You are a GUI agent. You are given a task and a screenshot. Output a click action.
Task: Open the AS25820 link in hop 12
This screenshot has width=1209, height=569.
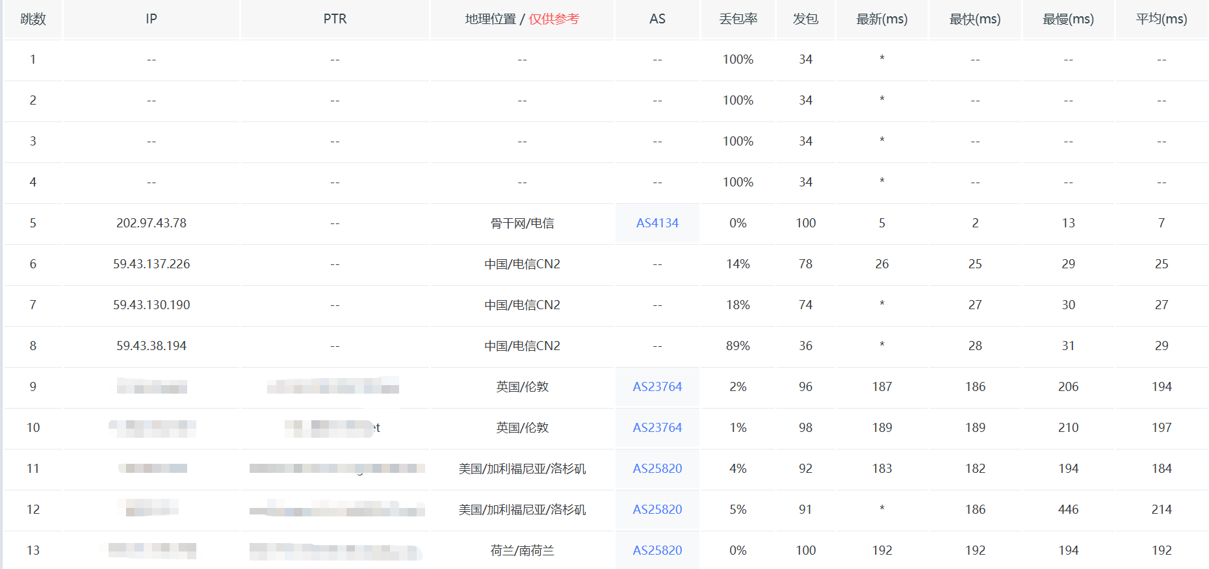(x=657, y=509)
